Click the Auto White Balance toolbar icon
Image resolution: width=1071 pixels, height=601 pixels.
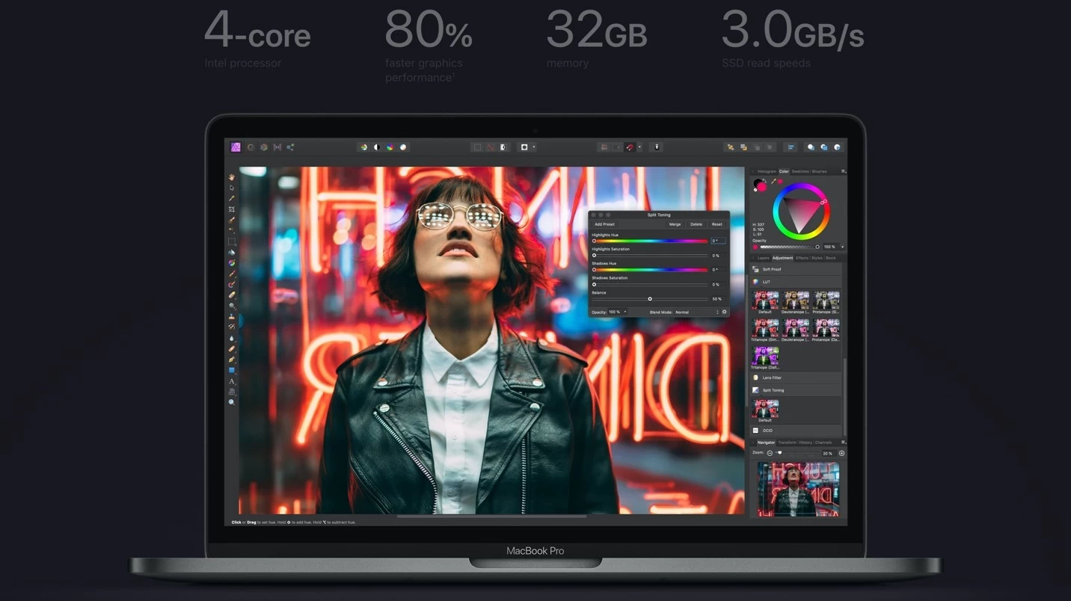coord(403,147)
